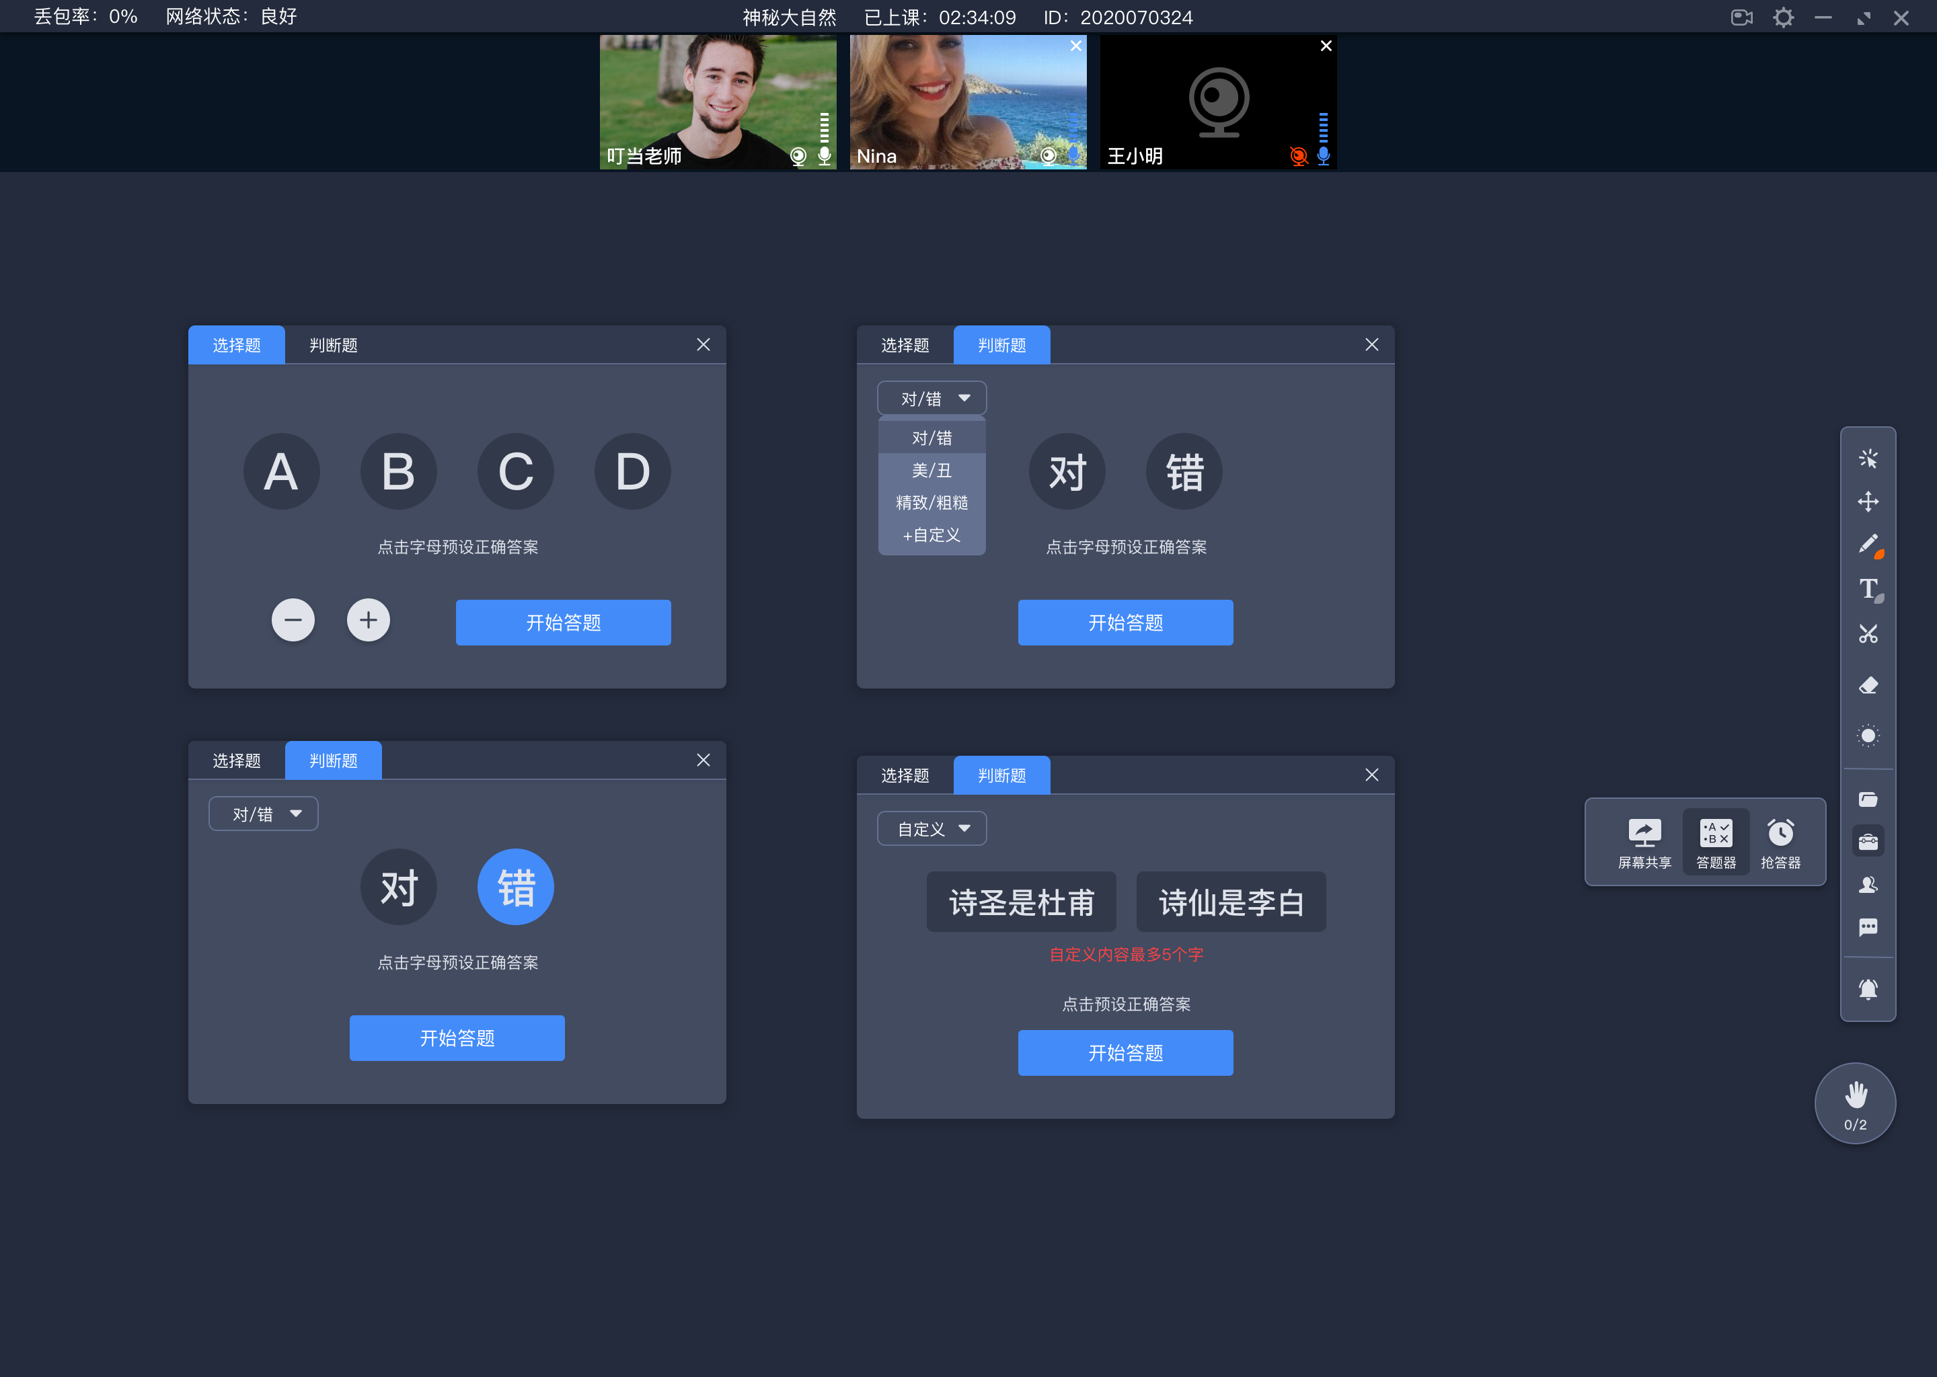The width and height of the screenshot is (1937, 1377).
Task: Expand the 对/错 dropdown in bottom-left panel
Action: (261, 814)
